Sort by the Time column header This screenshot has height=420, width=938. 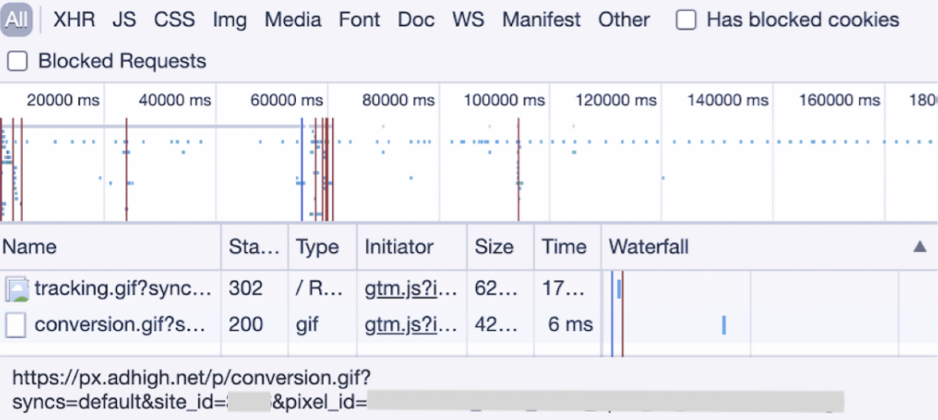[564, 247]
